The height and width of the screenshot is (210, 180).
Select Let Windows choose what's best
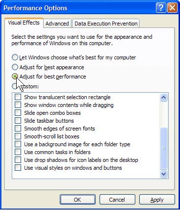pyautogui.click(x=15, y=57)
